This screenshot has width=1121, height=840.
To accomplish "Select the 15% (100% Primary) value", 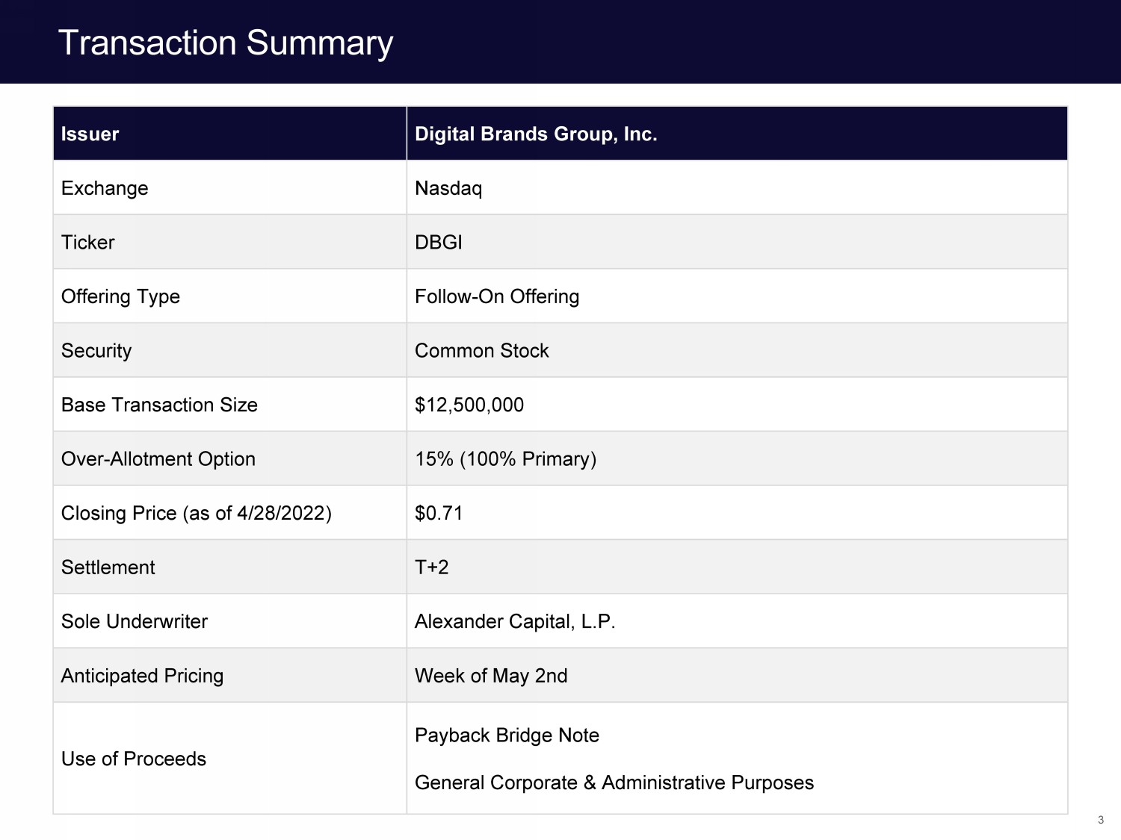I will tap(505, 459).
